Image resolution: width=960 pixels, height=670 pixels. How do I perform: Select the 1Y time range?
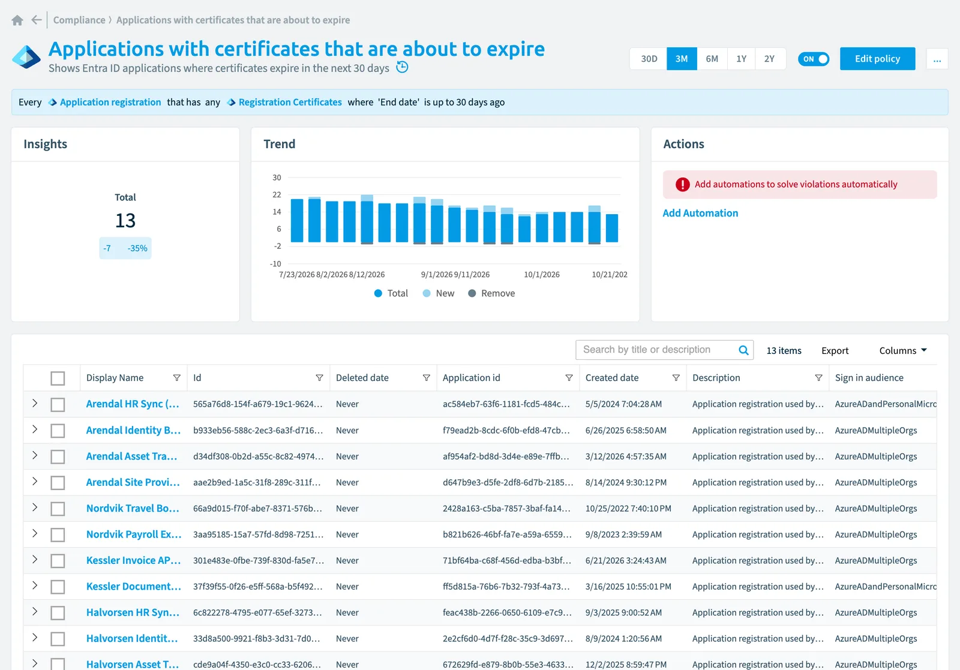tap(742, 59)
